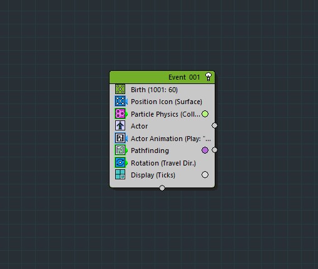This screenshot has width=318, height=269.
Task: Select the Display (Ticks) operator label
Action: [x=153, y=175]
